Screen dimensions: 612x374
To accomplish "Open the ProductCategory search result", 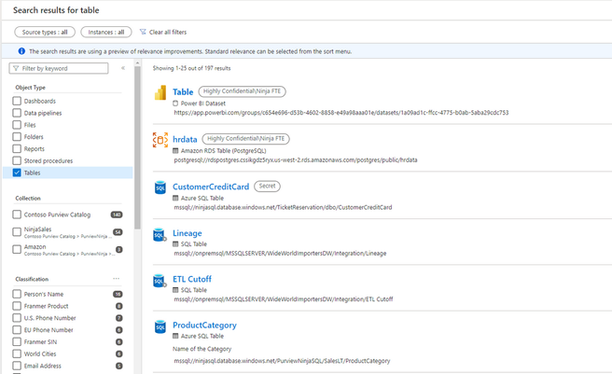I will [x=204, y=326].
